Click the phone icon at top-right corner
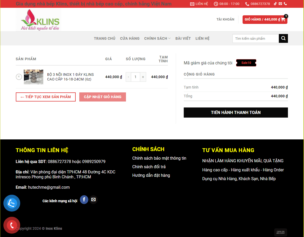This screenshot has width=304, height=237. tap(285, 4)
